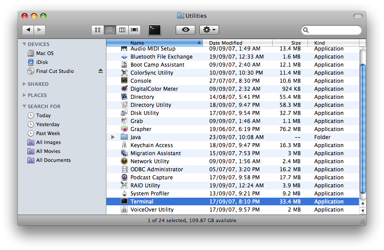Image resolution: width=384 pixels, height=250 pixels.
Task: Expand the SHARED sidebar section
Action: pos(24,84)
